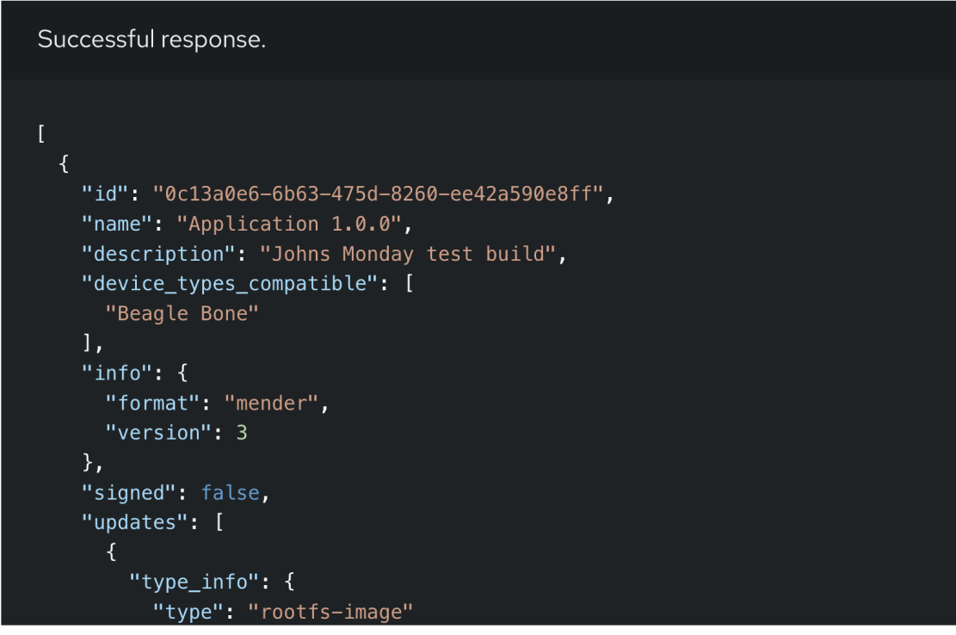Click the UUID value 0c13a0e6-6b63-475d-8260-ee42a590e8ff
The image size is (956, 635).
coord(379,194)
